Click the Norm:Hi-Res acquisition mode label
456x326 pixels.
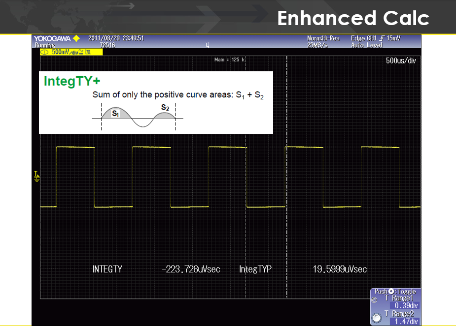(x=323, y=38)
